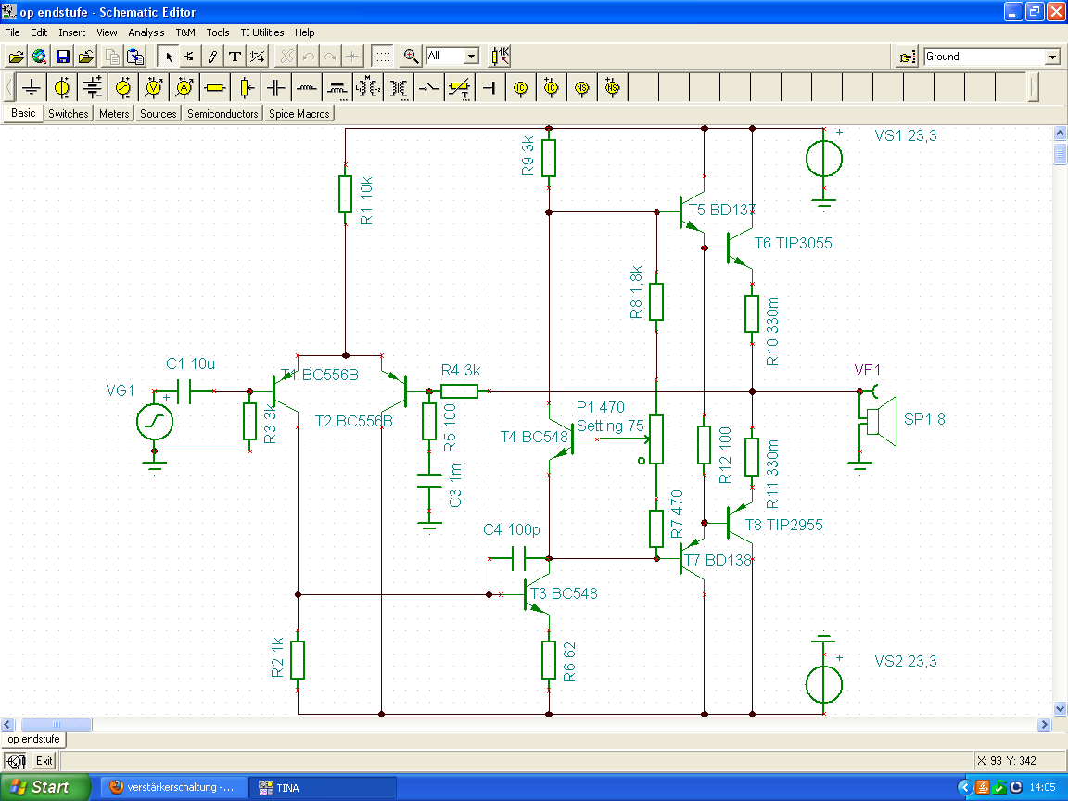Open the T&M menu
This screenshot has width=1068, height=801.
coord(185,32)
